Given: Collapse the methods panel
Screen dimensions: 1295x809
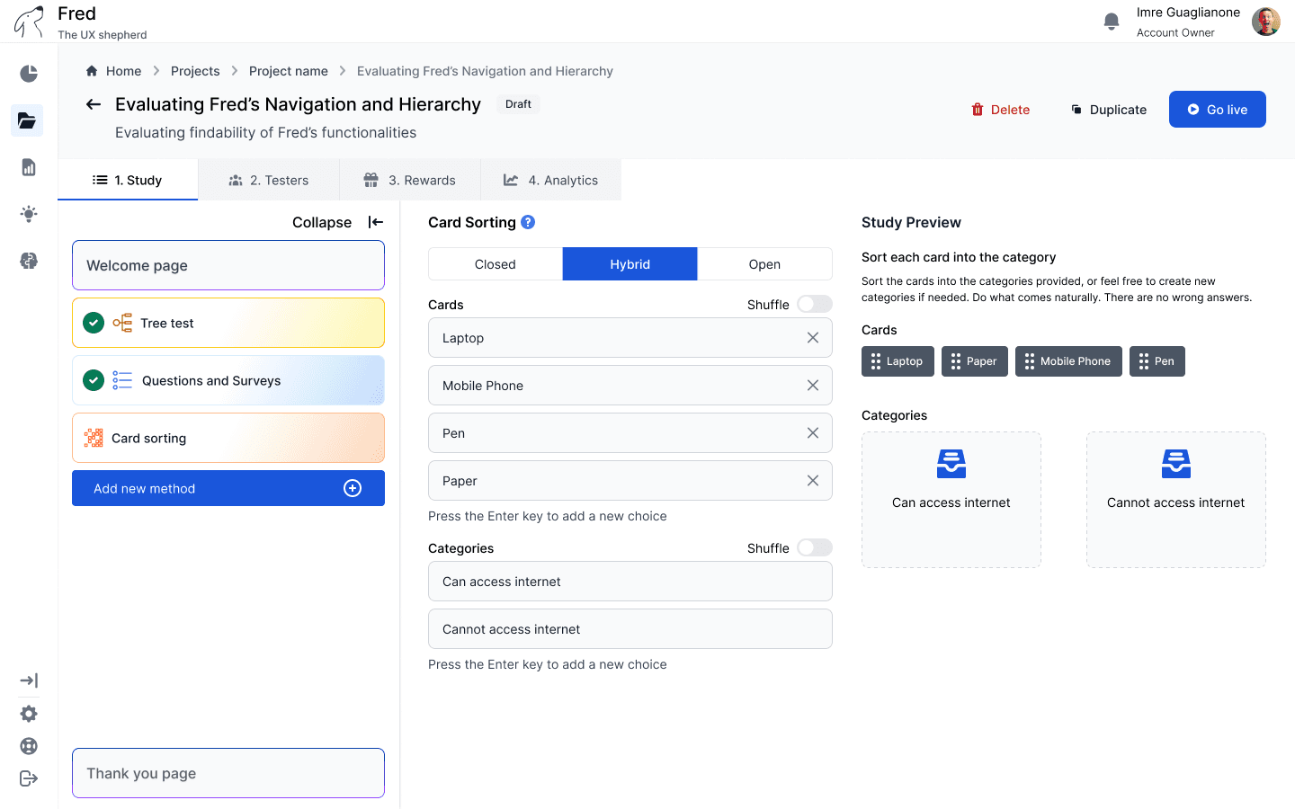Looking at the screenshot, I should coord(338,222).
